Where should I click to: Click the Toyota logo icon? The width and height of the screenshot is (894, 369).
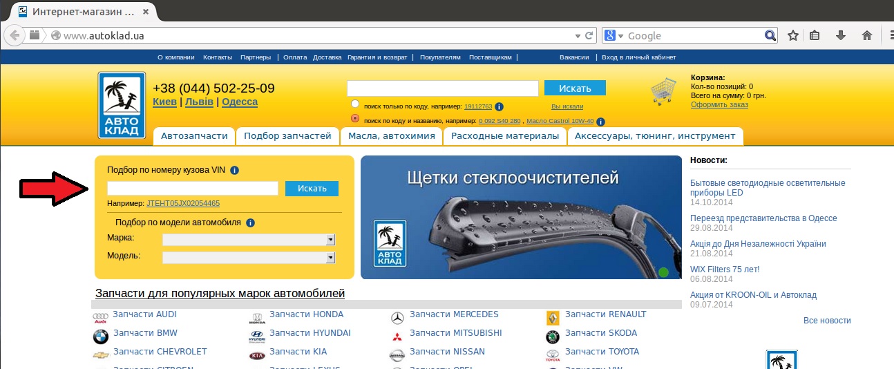click(553, 356)
